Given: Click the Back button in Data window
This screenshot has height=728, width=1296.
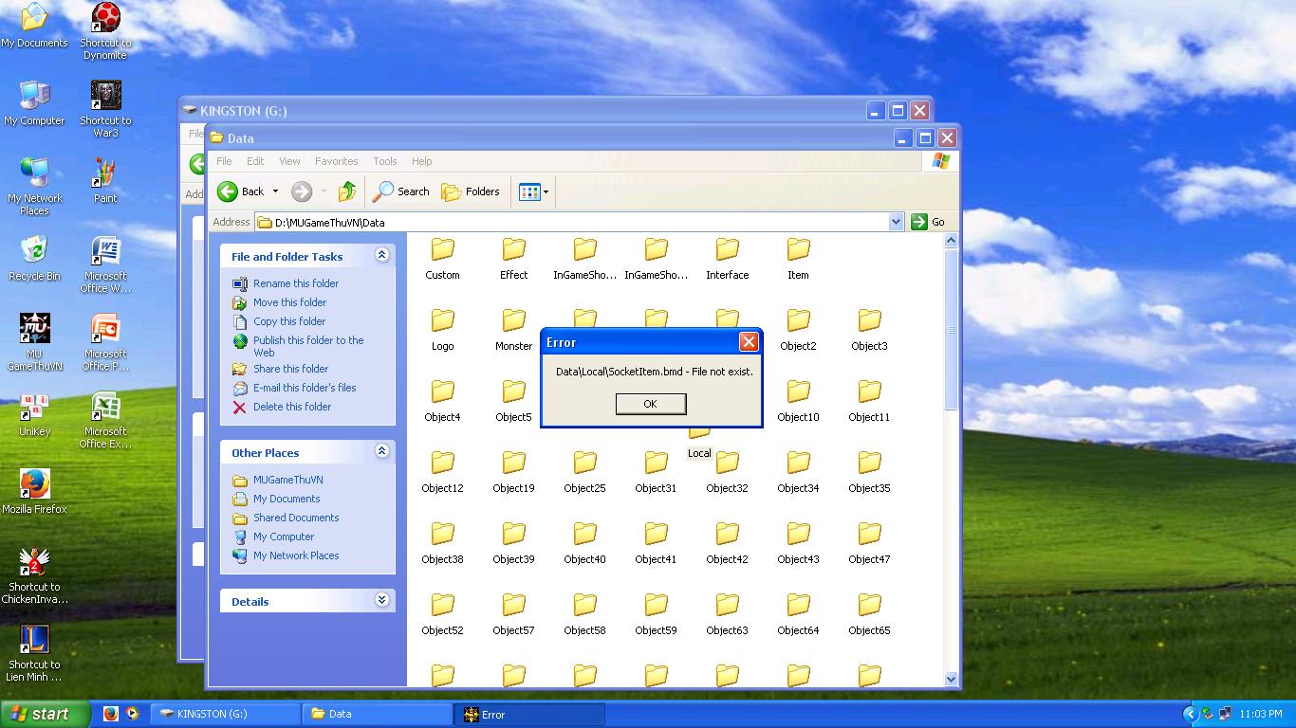Looking at the screenshot, I should (x=241, y=191).
